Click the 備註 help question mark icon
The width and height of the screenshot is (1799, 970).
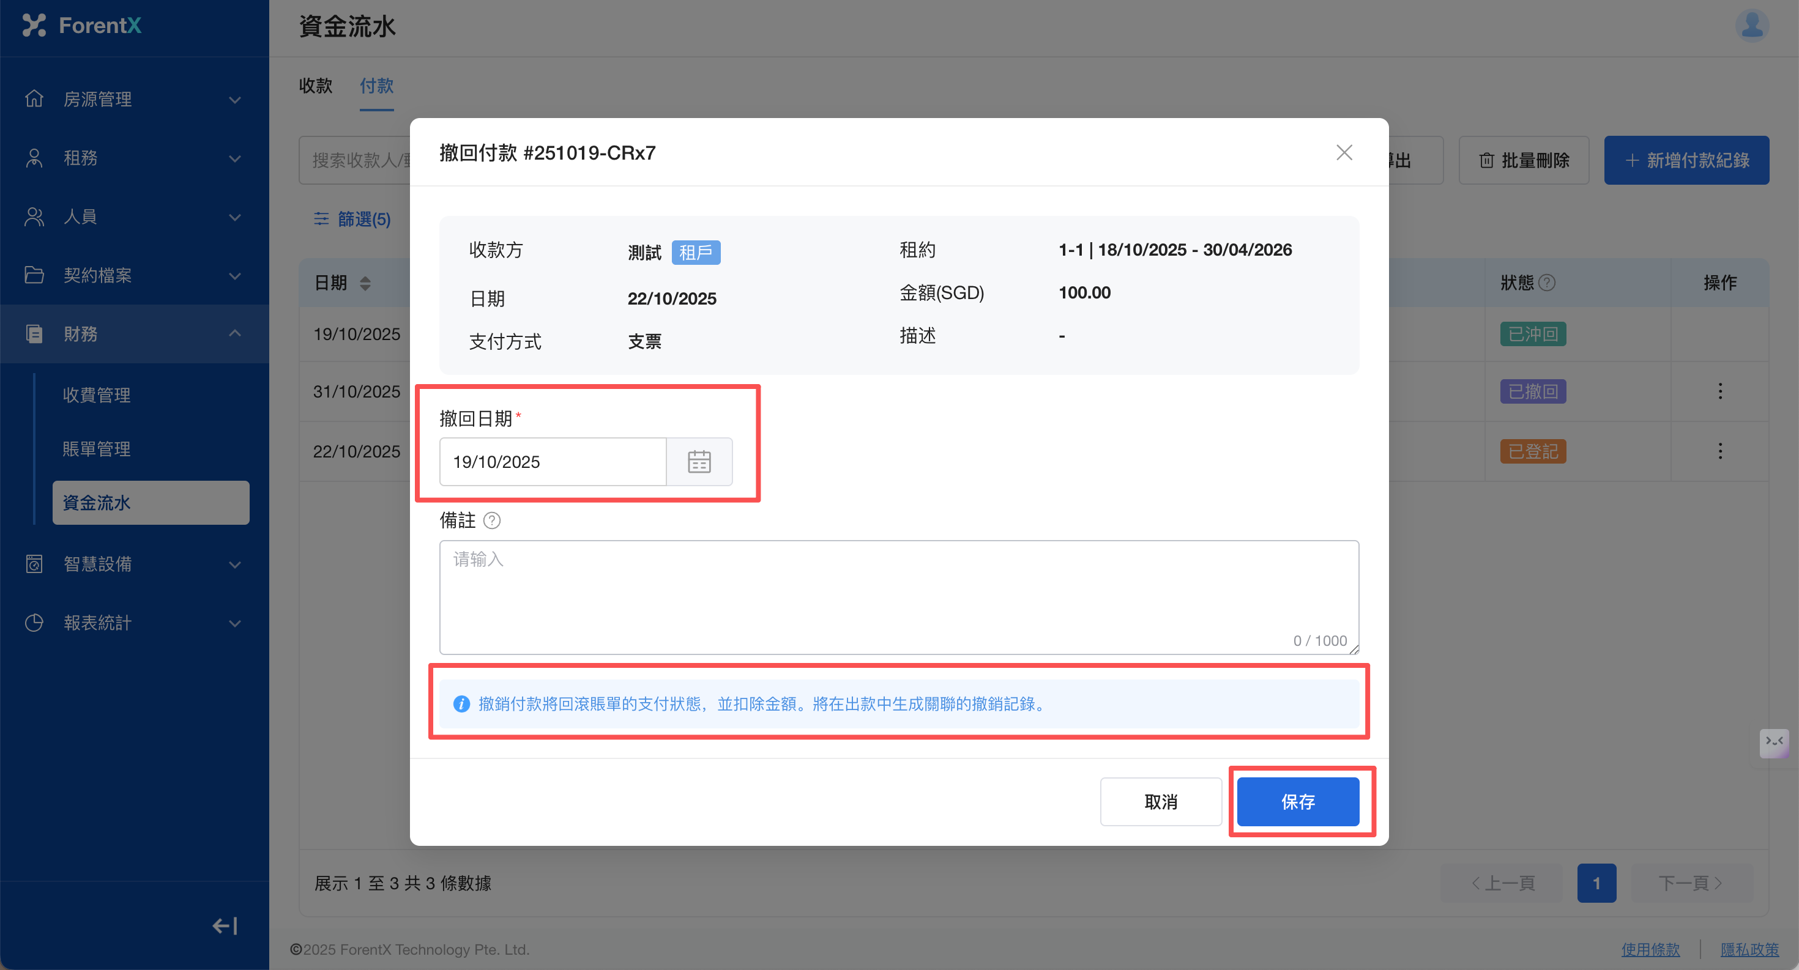(491, 520)
